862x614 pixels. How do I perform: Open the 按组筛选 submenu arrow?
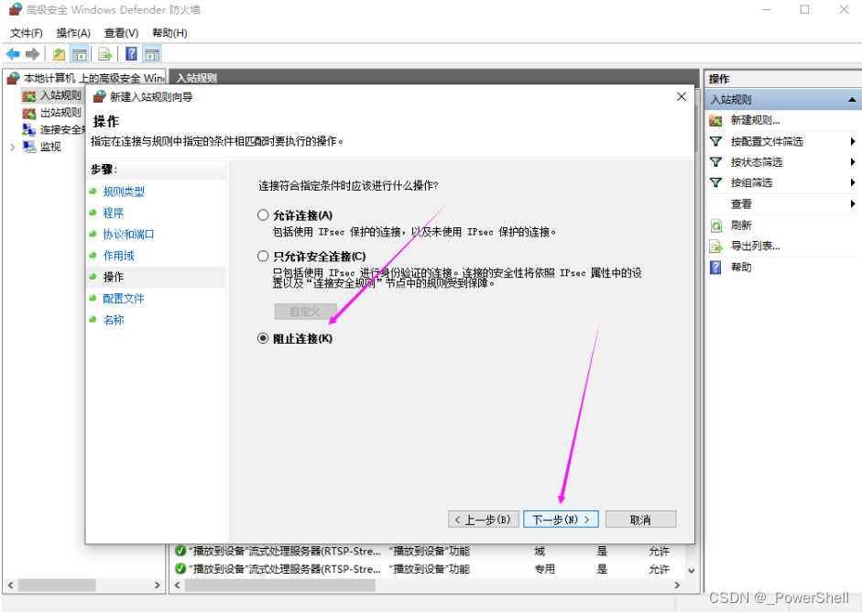853,182
